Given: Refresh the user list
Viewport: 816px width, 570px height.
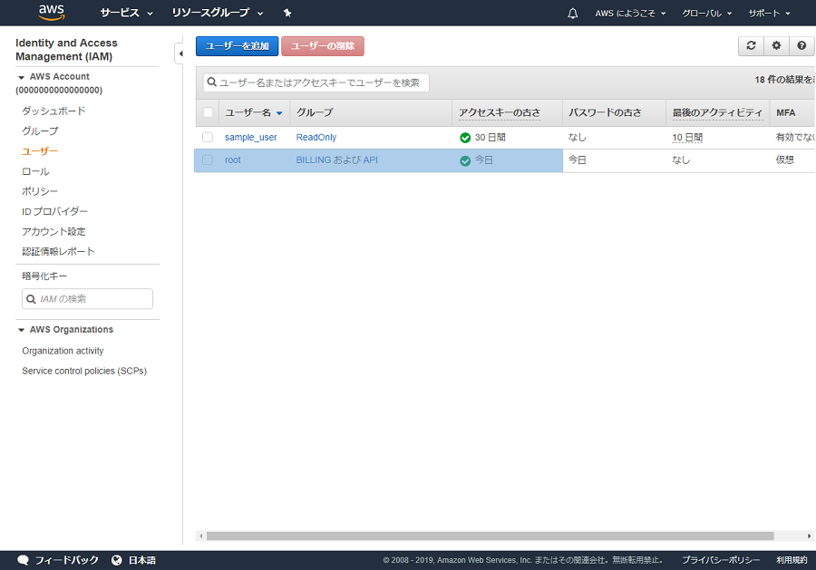Looking at the screenshot, I should coord(751,46).
